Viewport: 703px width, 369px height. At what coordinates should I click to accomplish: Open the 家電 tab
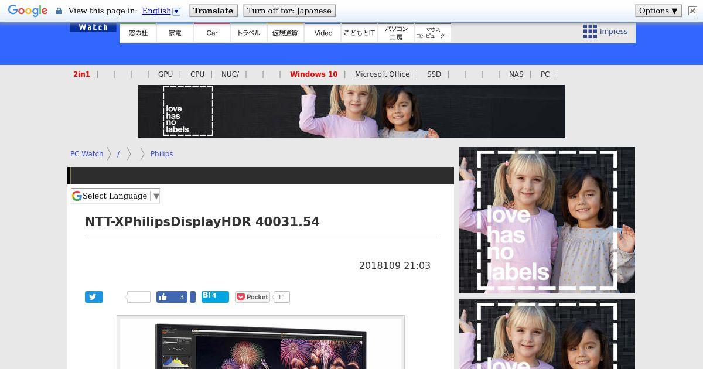tap(175, 33)
